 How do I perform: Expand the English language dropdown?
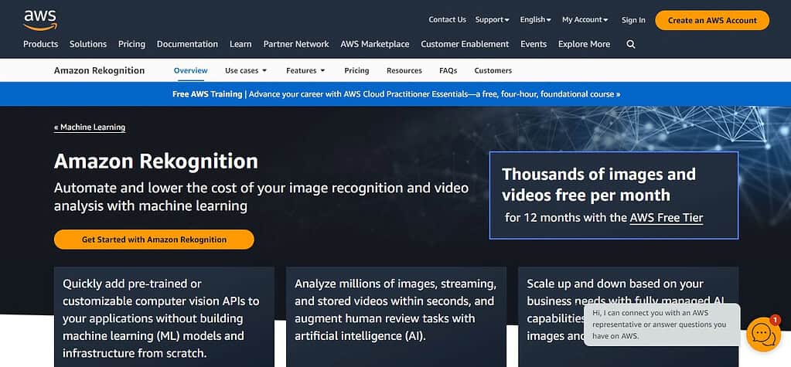tap(535, 19)
